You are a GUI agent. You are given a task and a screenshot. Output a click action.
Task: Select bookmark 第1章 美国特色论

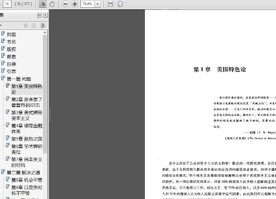coord(26,89)
